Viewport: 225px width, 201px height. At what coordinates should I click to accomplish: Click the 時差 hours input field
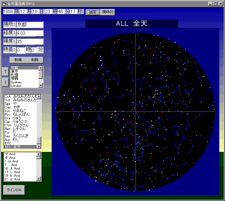[x=20, y=50]
